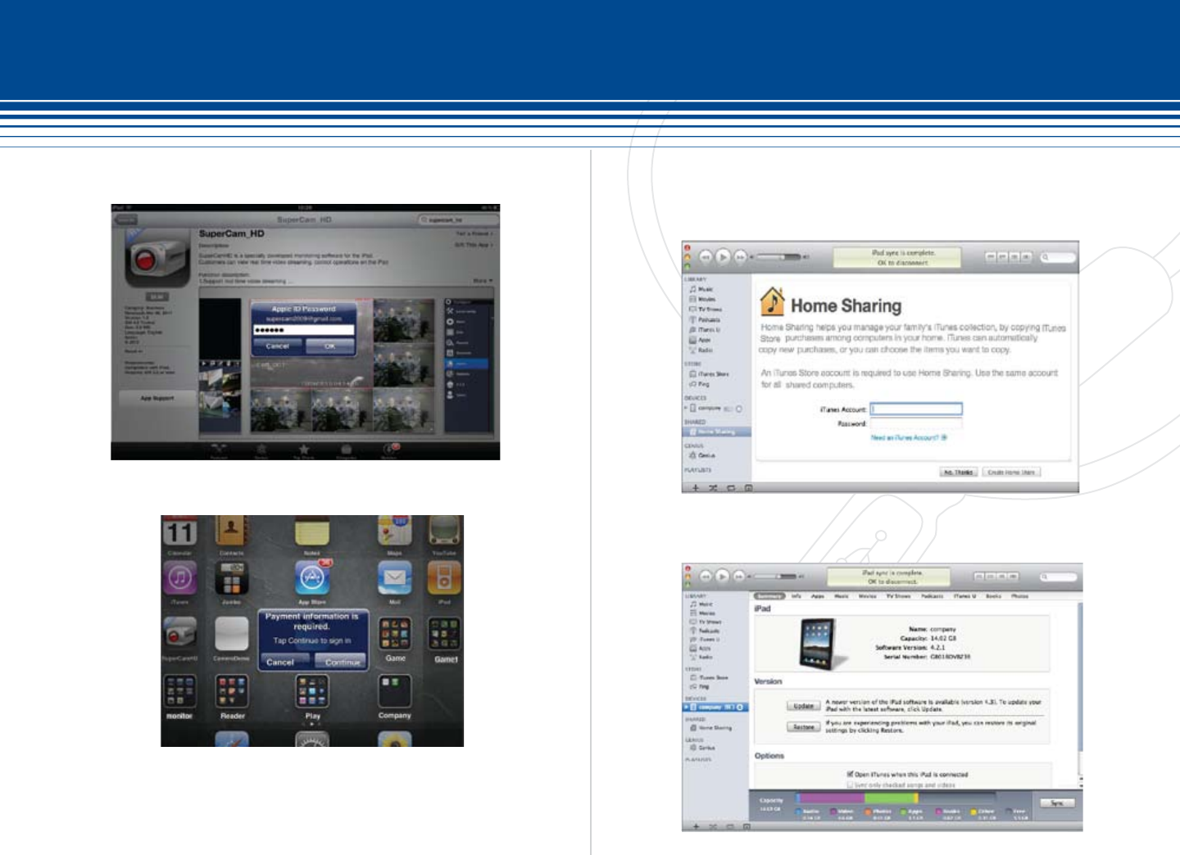Viewport: 1180px width, 855px height.
Task: Switch to the Apps tab in iPad window
Action: click(x=817, y=596)
